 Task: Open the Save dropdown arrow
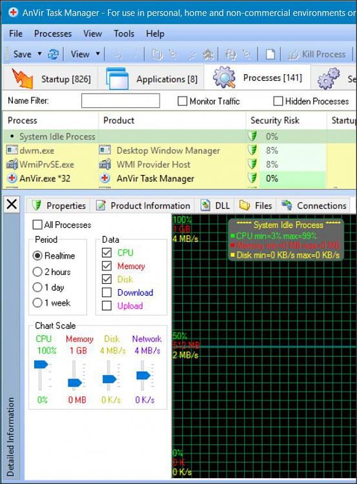[39, 54]
